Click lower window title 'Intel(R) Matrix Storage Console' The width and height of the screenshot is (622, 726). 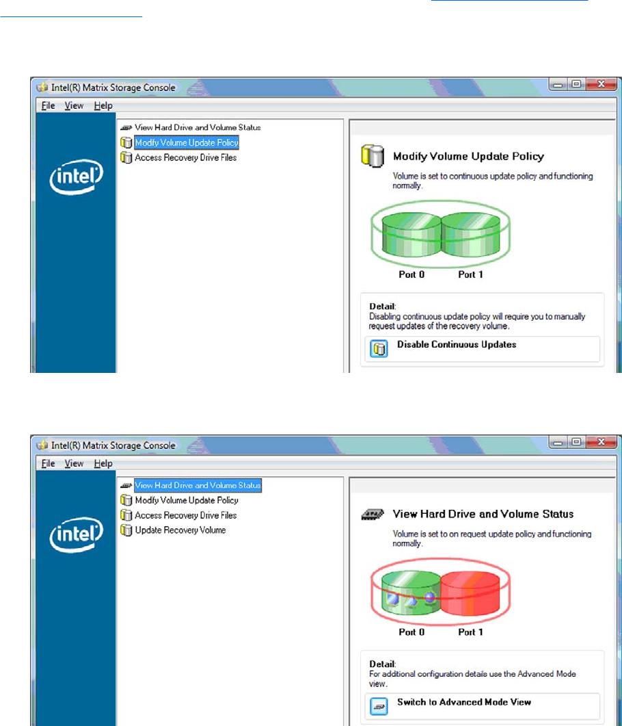(113, 445)
